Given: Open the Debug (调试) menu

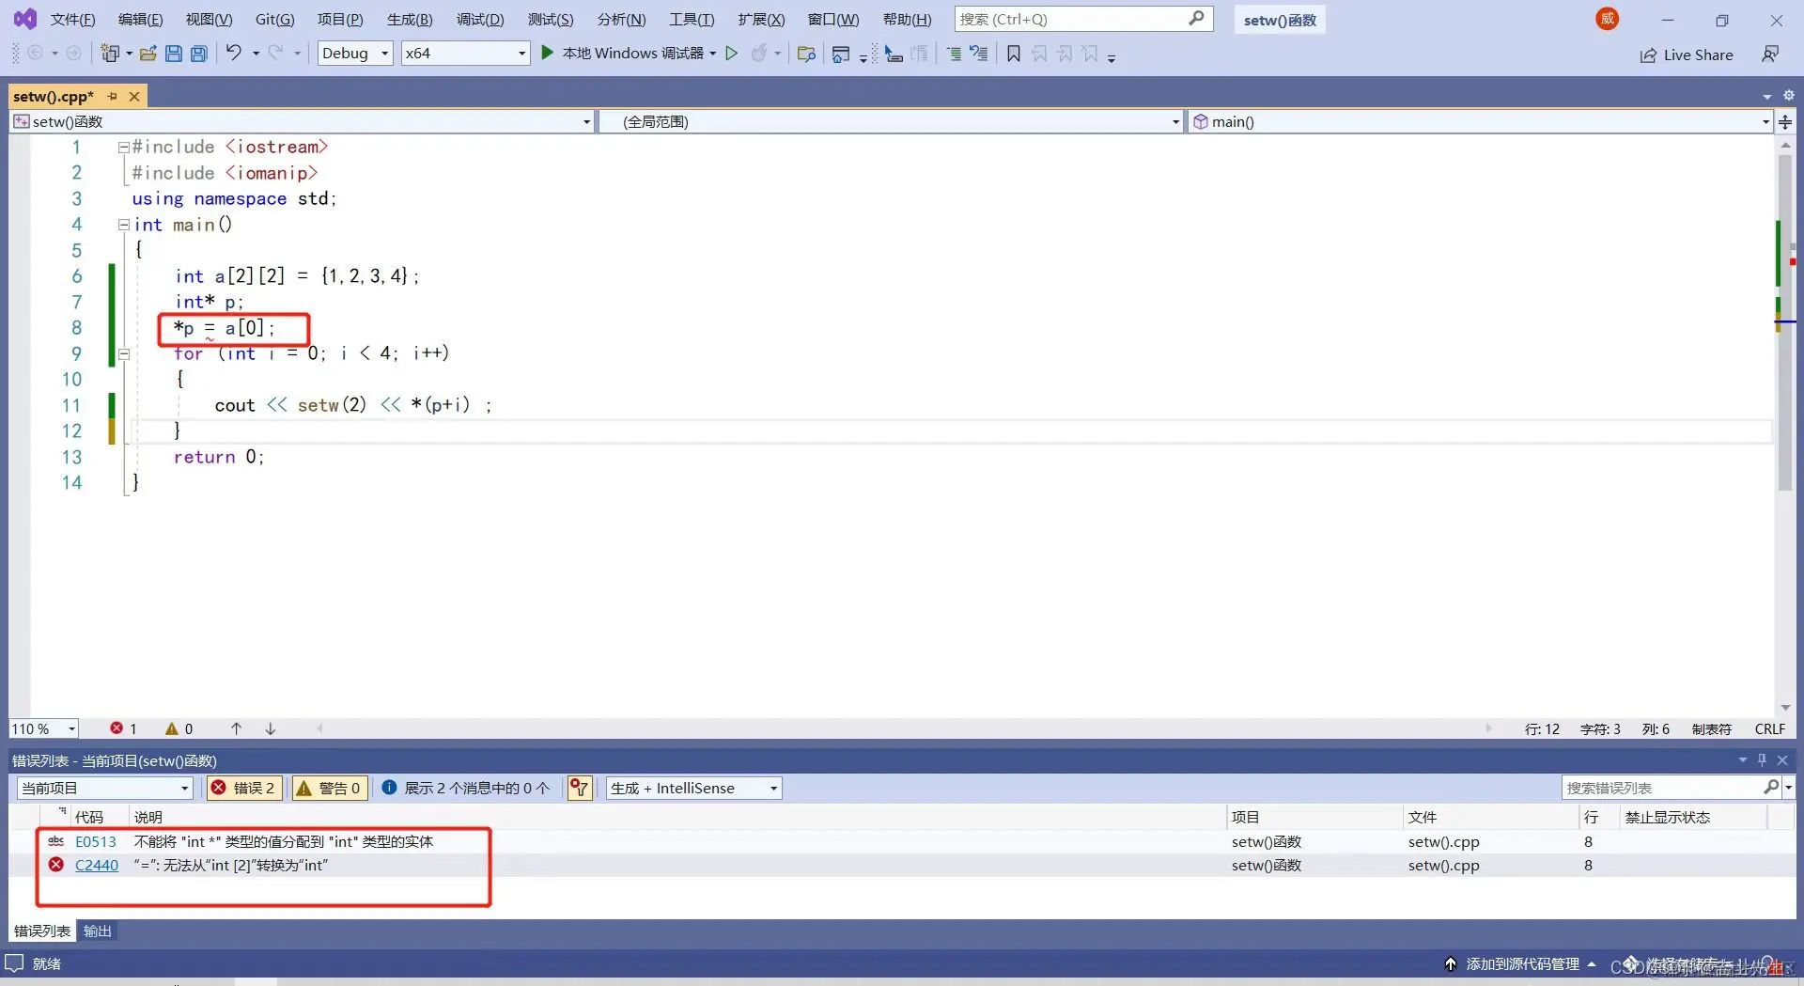Looking at the screenshot, I should point(480,19).
